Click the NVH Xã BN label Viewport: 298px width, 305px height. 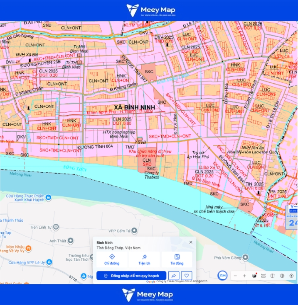click(27, 55)
